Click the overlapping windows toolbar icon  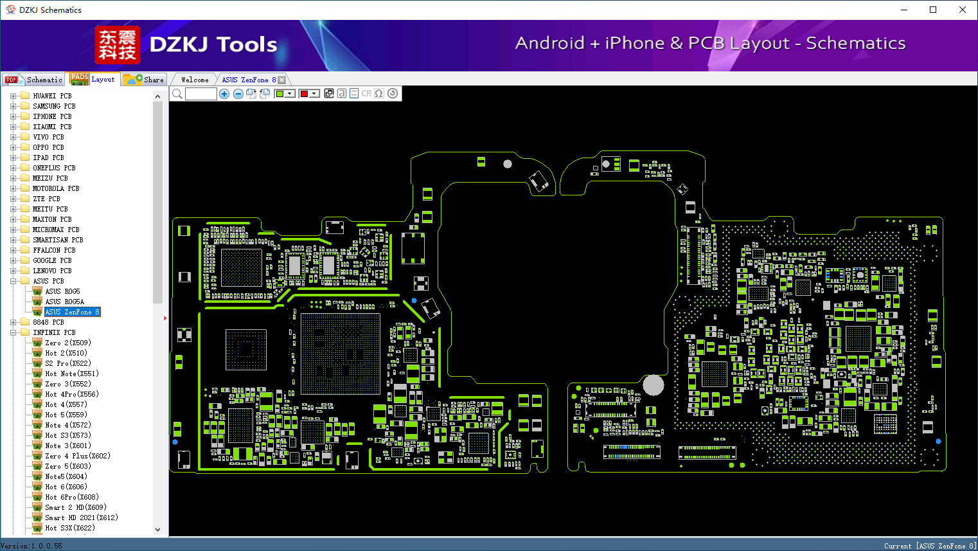pyautogui.click(x=329, y=93)
